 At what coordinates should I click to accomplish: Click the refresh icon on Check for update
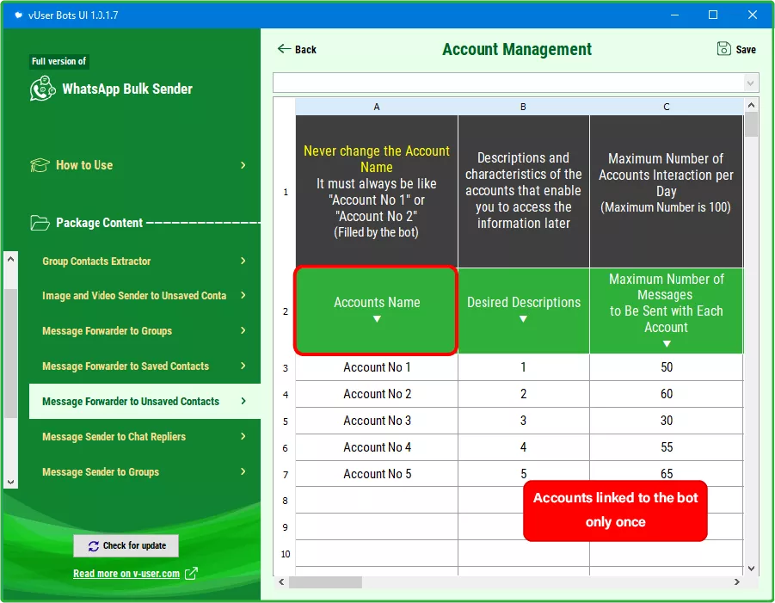[x=94, y=545]
